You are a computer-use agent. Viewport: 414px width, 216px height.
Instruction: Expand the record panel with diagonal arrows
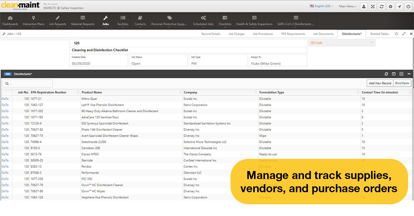(x=404, y=34)
